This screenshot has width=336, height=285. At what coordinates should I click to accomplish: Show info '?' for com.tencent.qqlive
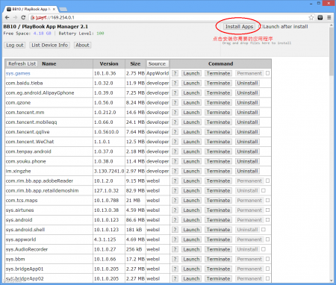pos(175,132)
